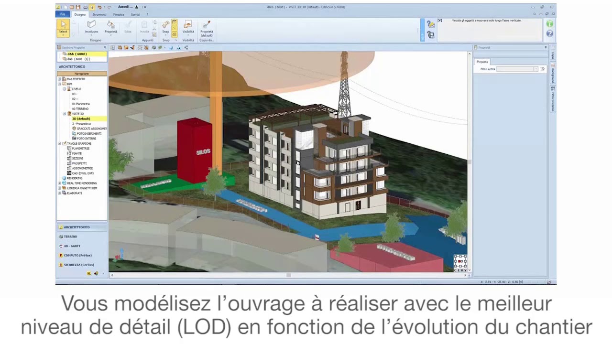Click the Proprietà ribbon button in Disegno
The height and width of the screenshot is (344, 612).
coord(111,27)
